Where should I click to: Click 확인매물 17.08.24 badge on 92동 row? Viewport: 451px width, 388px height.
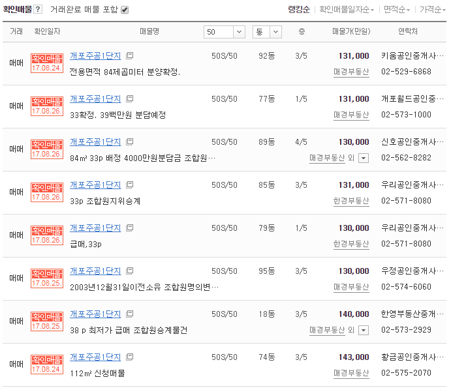47,63
